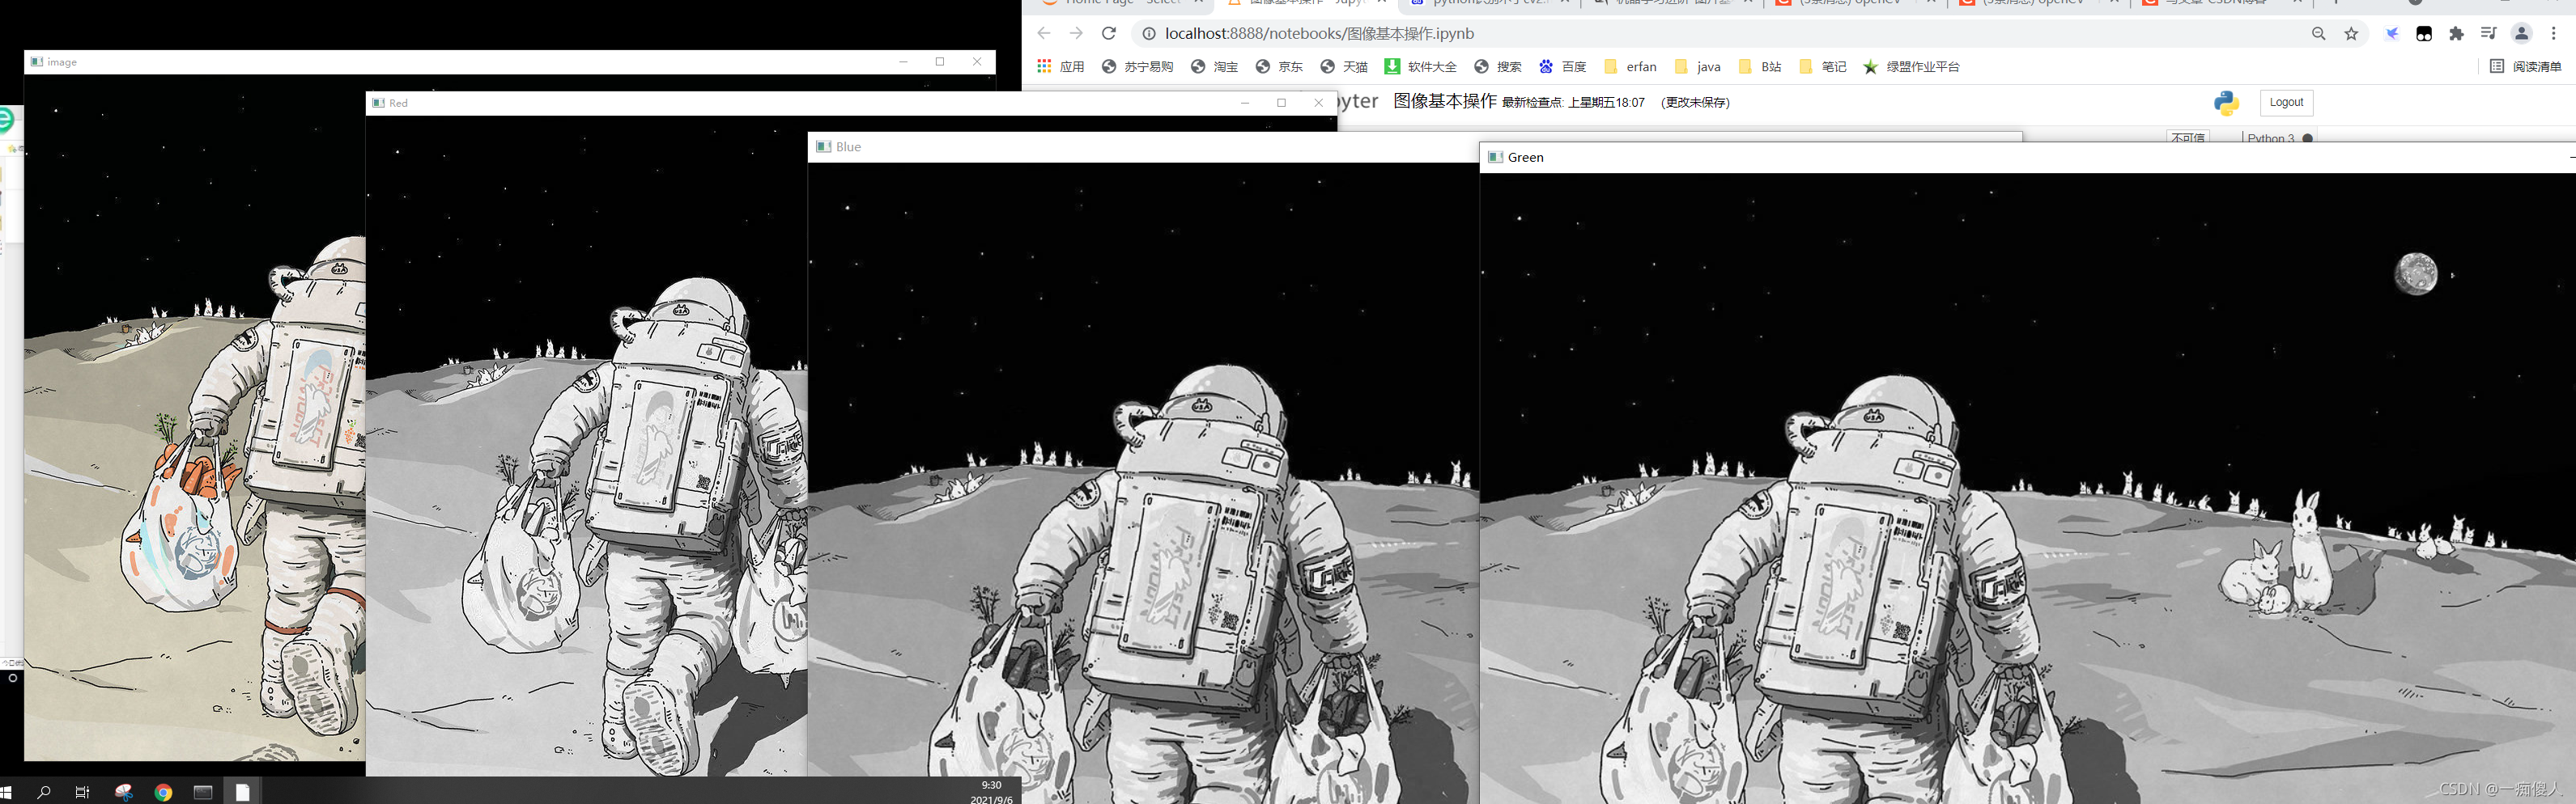Screen dimensions: 2576x804
Task: Open the 京东 bookmark
Action: [x=1279, y=67]
